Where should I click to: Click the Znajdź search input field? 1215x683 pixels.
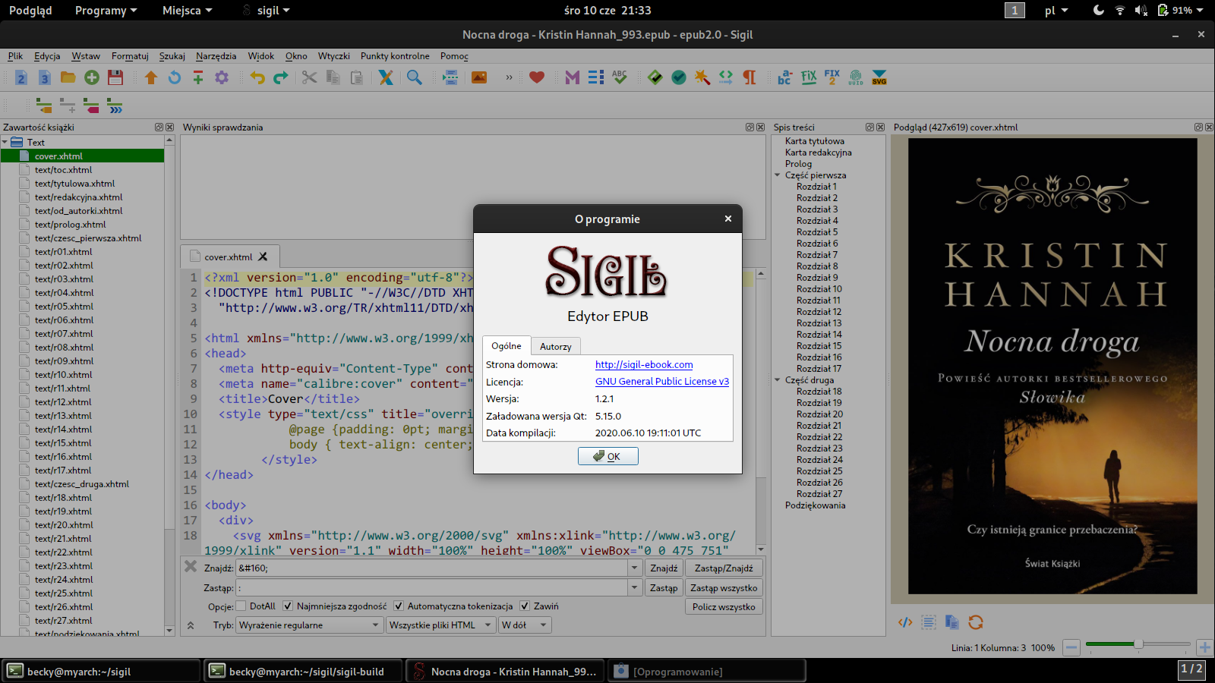432,568
